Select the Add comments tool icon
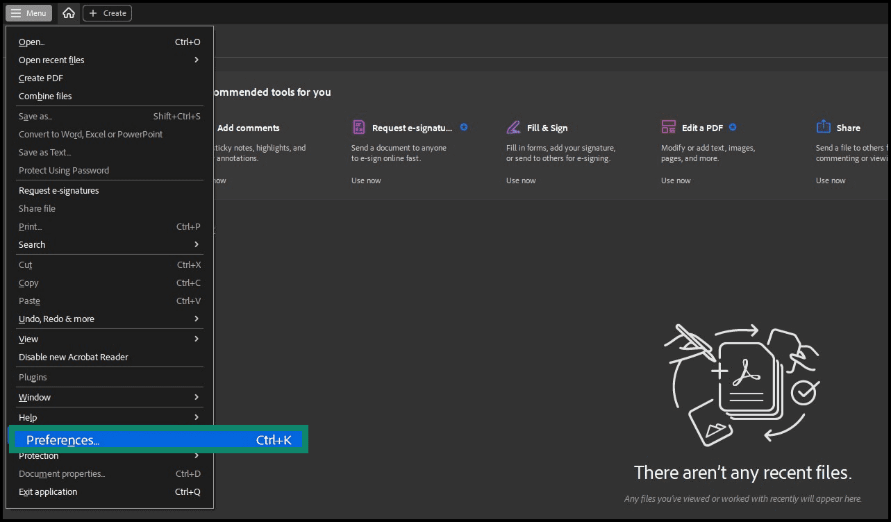This screenshot has height=522, width=891. pos(203,127)
